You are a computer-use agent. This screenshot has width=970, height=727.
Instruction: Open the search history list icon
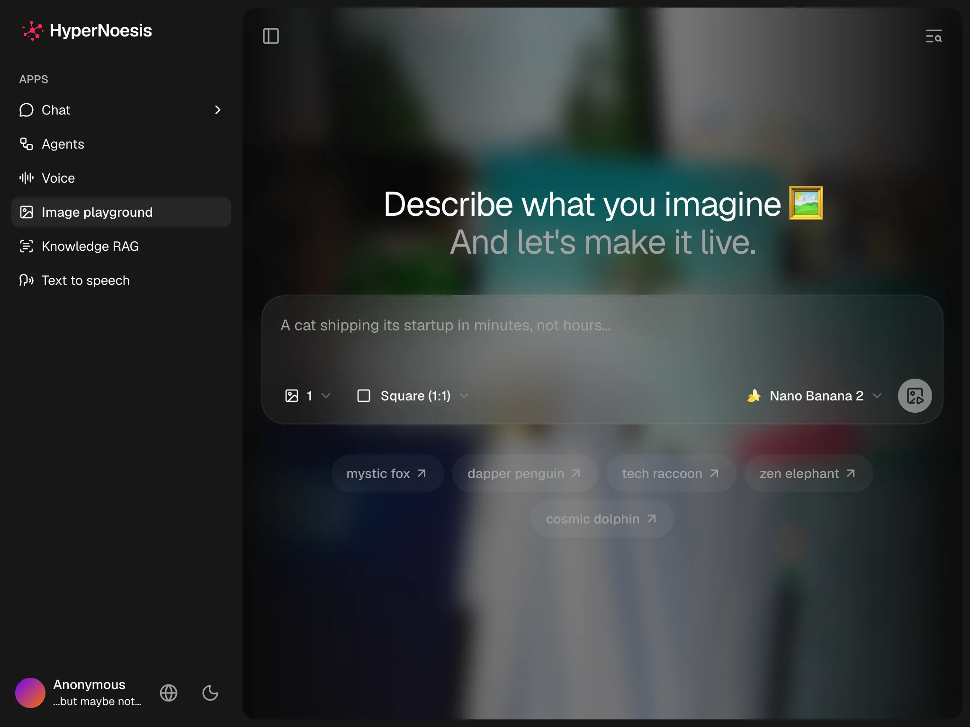934,36
